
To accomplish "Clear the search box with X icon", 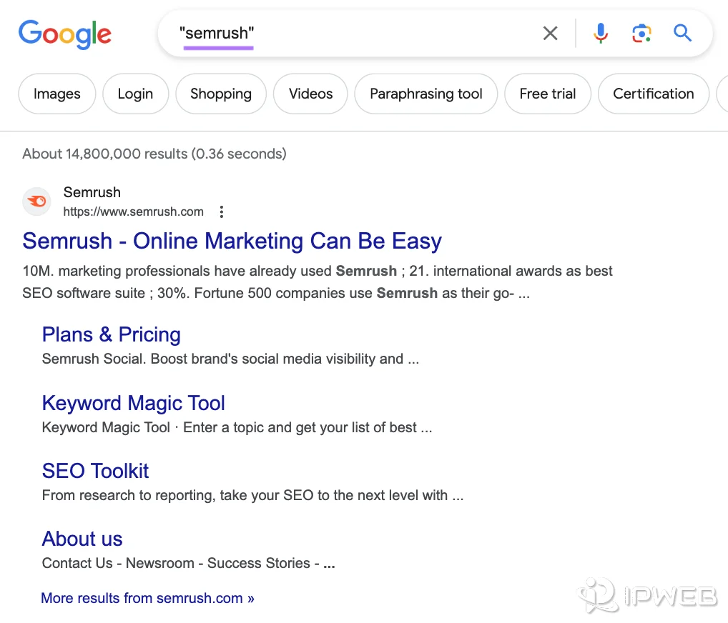I will (550, 33).
